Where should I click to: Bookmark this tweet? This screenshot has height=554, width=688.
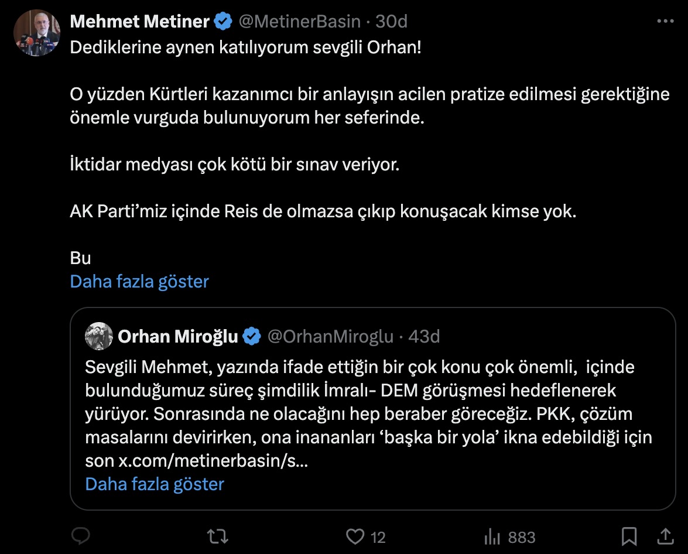click(x=629, y=536)
